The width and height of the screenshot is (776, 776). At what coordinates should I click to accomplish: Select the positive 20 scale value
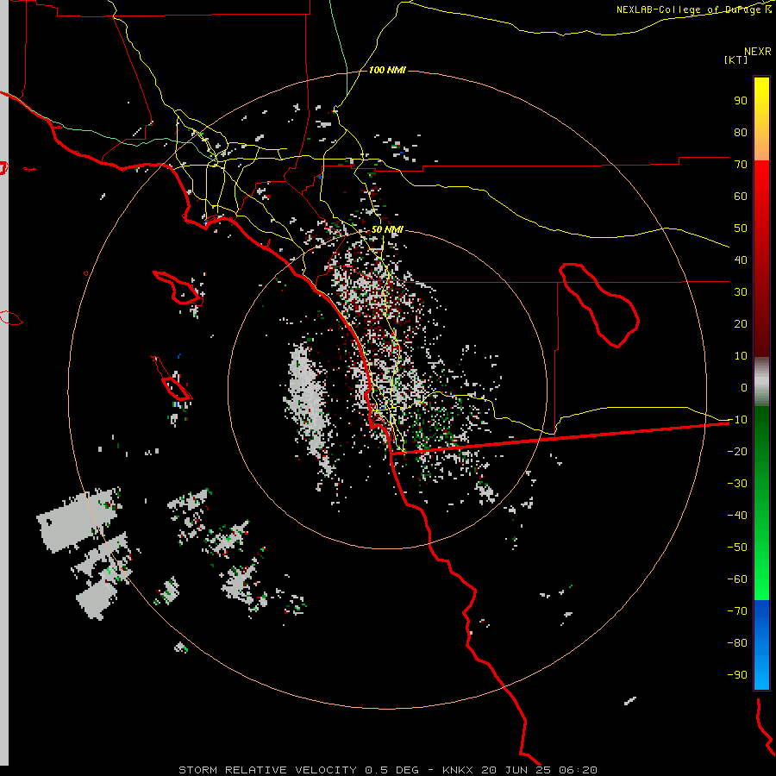pos(741,324)
